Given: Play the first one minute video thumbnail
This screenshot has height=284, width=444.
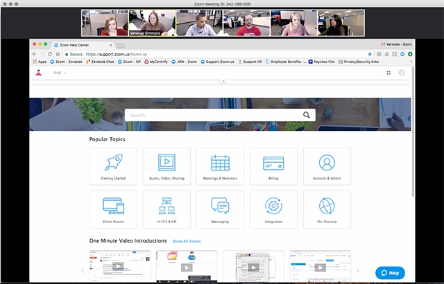Looking at the screenshot, I should [118, 267].
